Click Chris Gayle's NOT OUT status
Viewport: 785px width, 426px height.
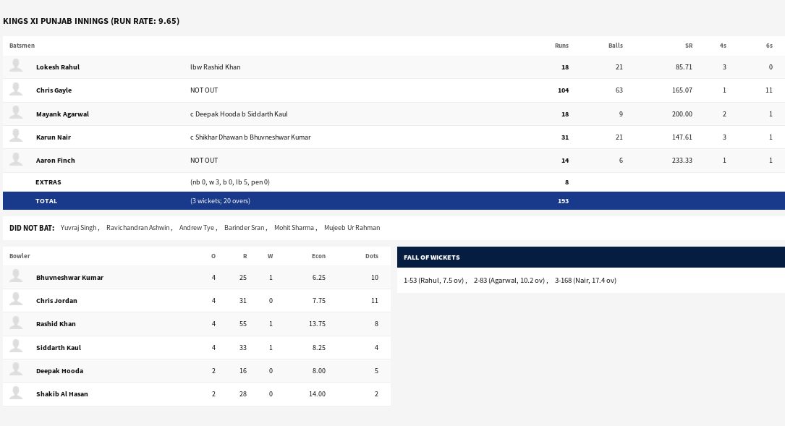click(x=204, y=90)
